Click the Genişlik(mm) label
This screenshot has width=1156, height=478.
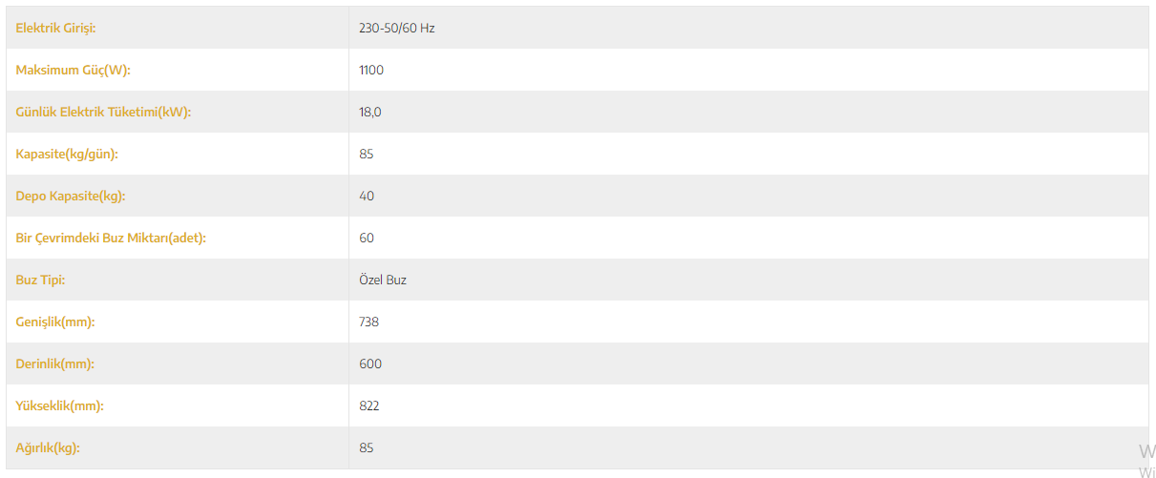[x=55, y=322]
